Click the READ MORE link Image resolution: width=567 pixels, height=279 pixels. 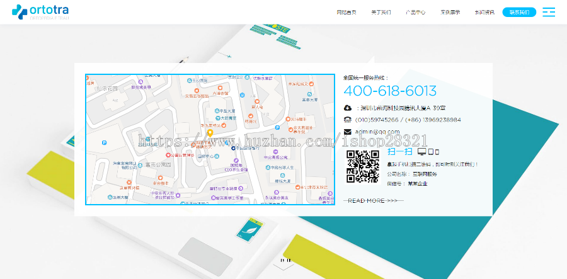[x=373, y=200]
